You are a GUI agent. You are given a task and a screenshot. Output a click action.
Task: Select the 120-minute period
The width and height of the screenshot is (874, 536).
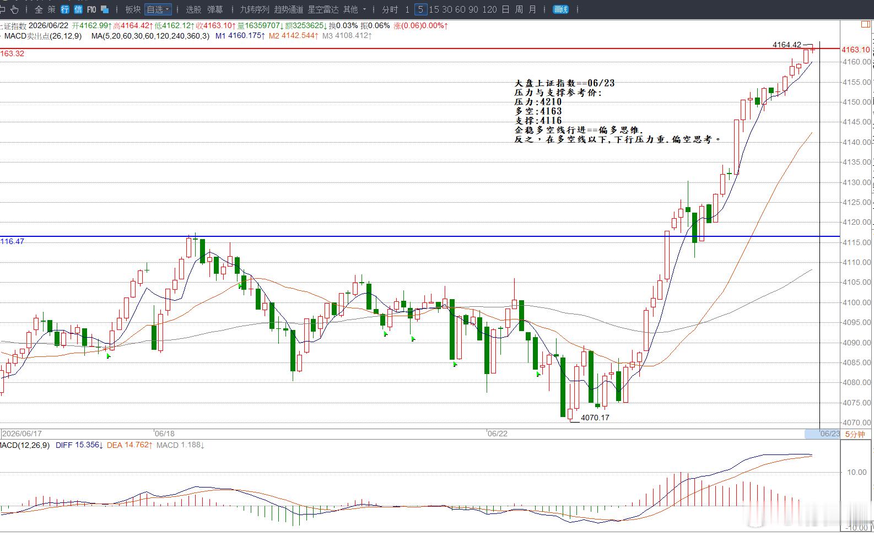(x=489, y=9)
